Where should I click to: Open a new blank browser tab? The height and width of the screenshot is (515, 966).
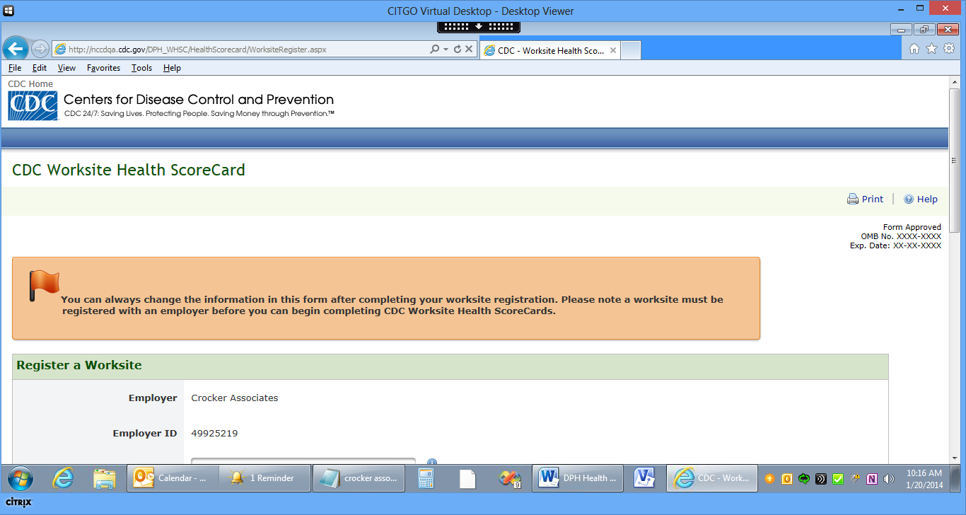coord(631,50)
